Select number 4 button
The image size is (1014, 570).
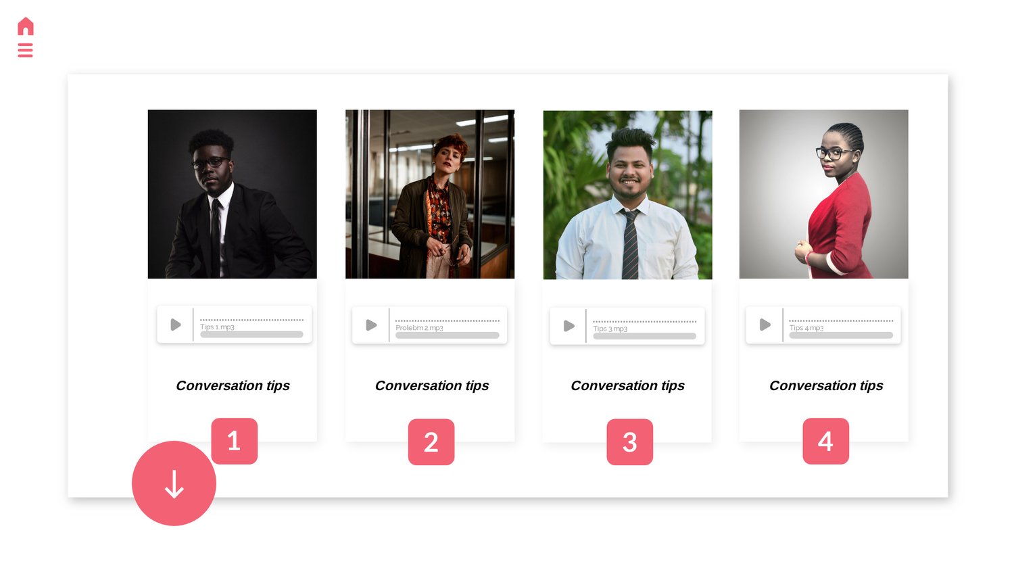point(825,442)
